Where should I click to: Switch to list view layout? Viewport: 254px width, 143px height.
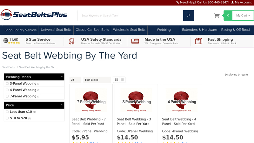122,80
